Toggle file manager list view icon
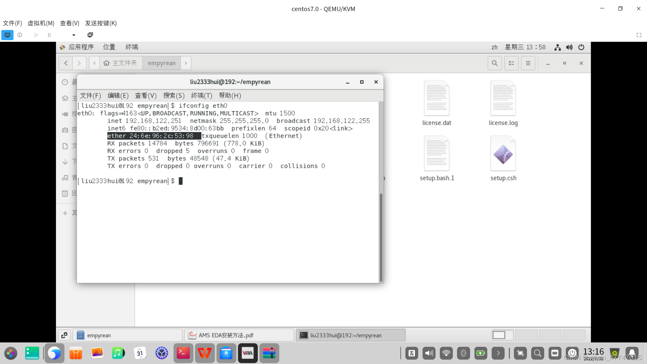This screenshot has height=364, width=647. pyautogui.click(x=511, y=63)
